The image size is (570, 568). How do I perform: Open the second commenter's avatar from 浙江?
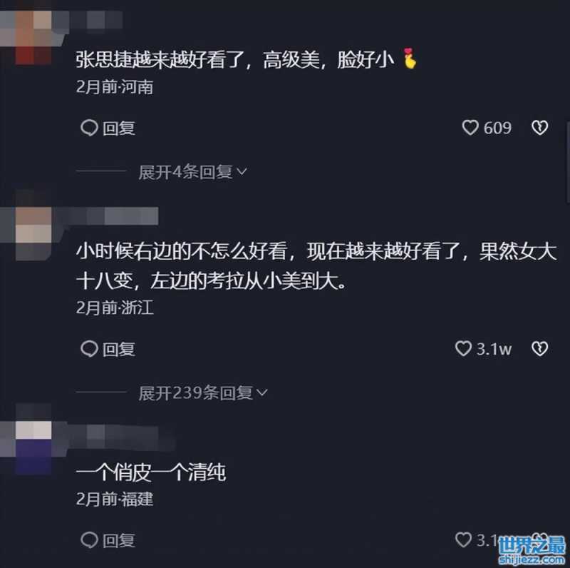(33, 233)
